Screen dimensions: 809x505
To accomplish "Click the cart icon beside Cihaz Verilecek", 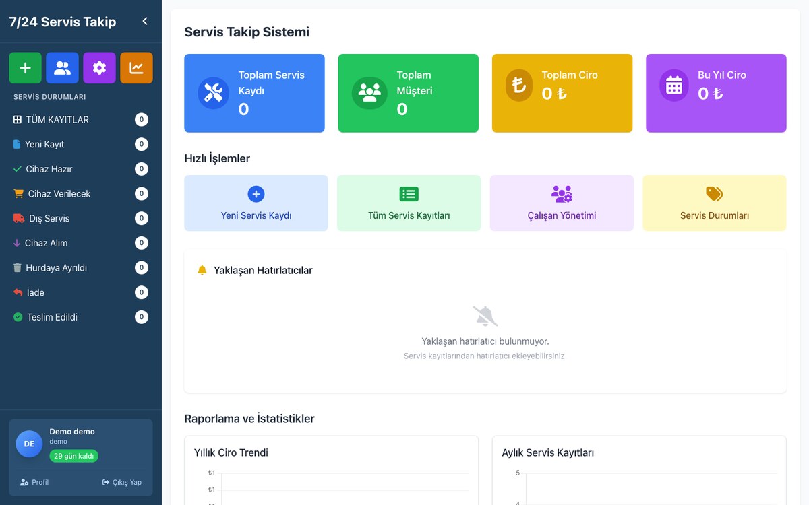I will point(18,194).
